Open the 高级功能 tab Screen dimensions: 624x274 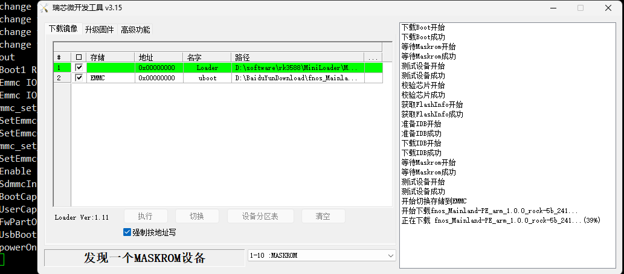pos(135,30)
